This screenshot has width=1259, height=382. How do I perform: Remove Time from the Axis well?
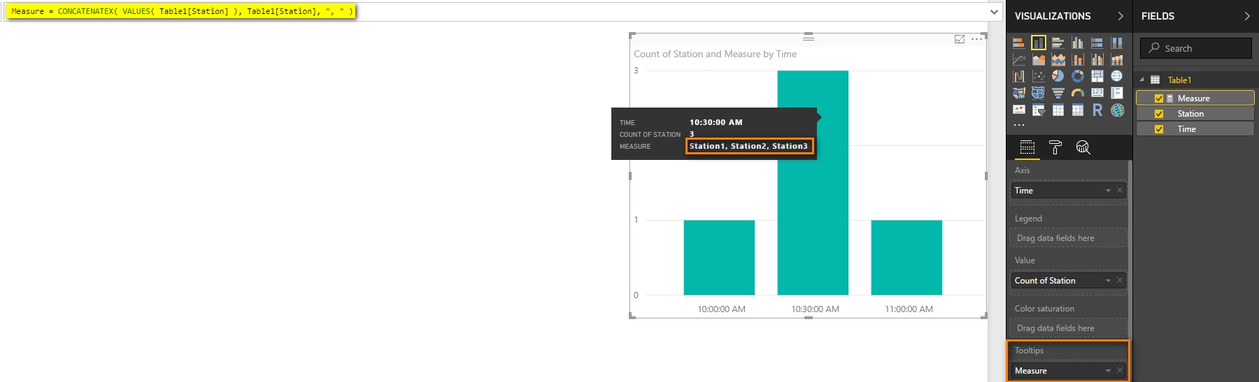(x=1120, y=191)
